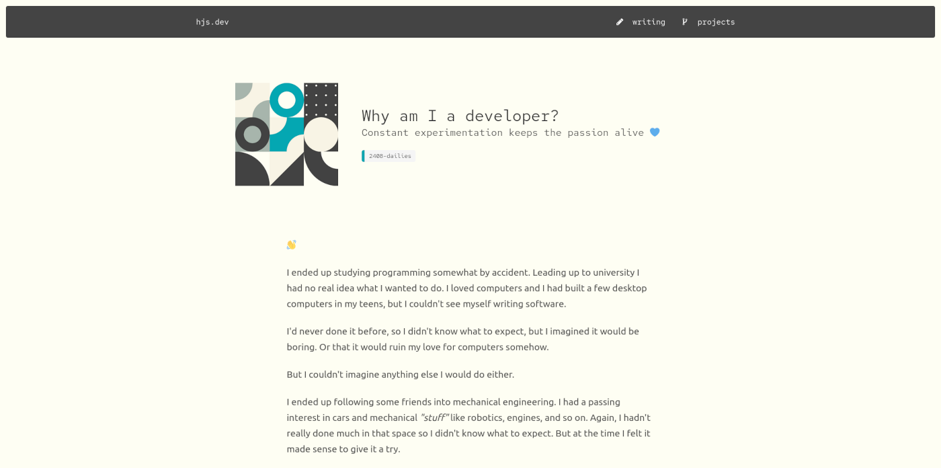Click the large cream circle in cover art
The width and height of the screenshot is (941, 468).
[x=321, y=134]
